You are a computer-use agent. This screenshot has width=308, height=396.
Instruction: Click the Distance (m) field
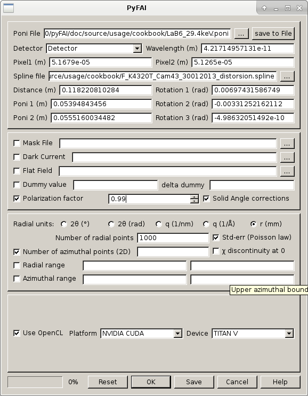[106, 90]
